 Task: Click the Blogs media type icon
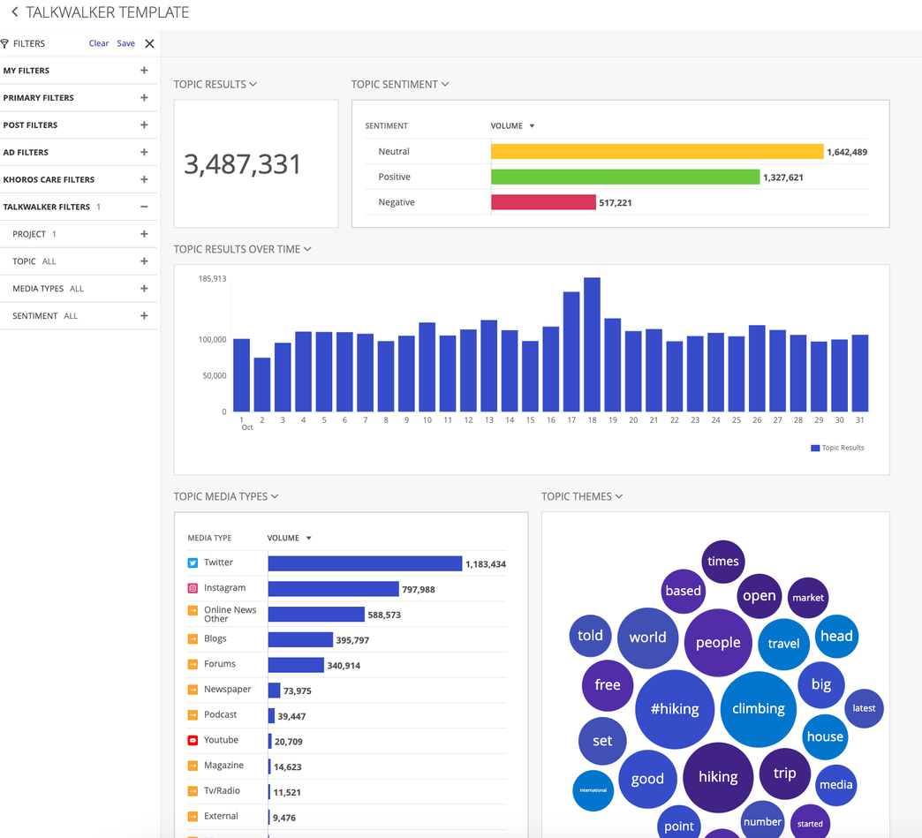pos(193,638)
